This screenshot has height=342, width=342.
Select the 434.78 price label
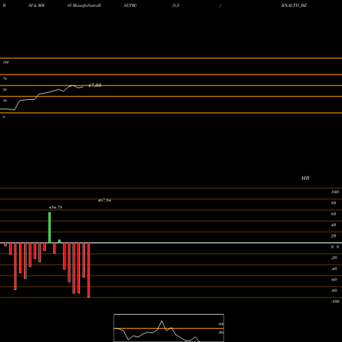coord(55,207)
